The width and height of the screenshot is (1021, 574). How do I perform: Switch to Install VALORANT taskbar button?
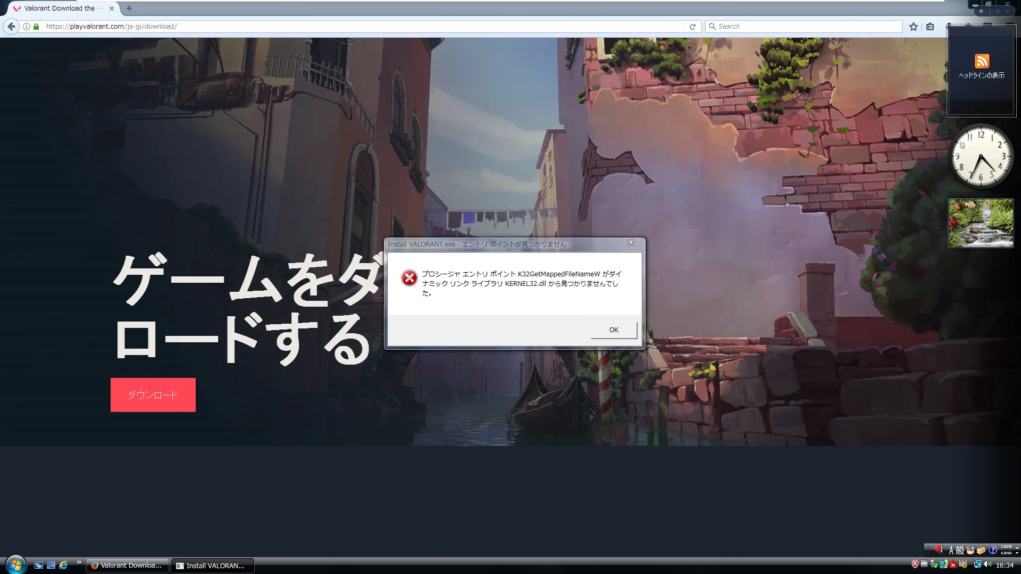(x=213, y=565)
